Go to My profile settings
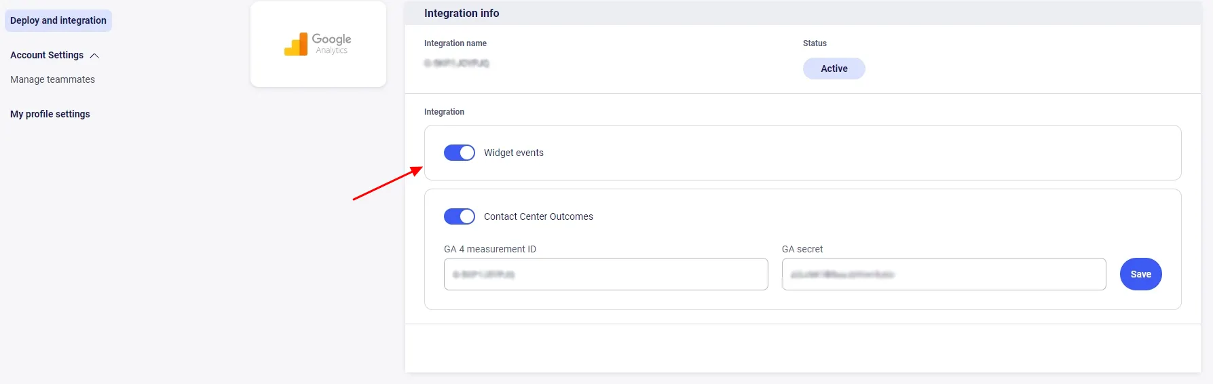 (x=50, y=114)
